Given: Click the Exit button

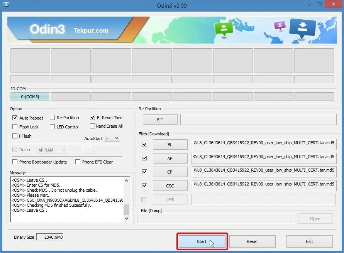Looking at the screenshot, I should pos(309,241).
